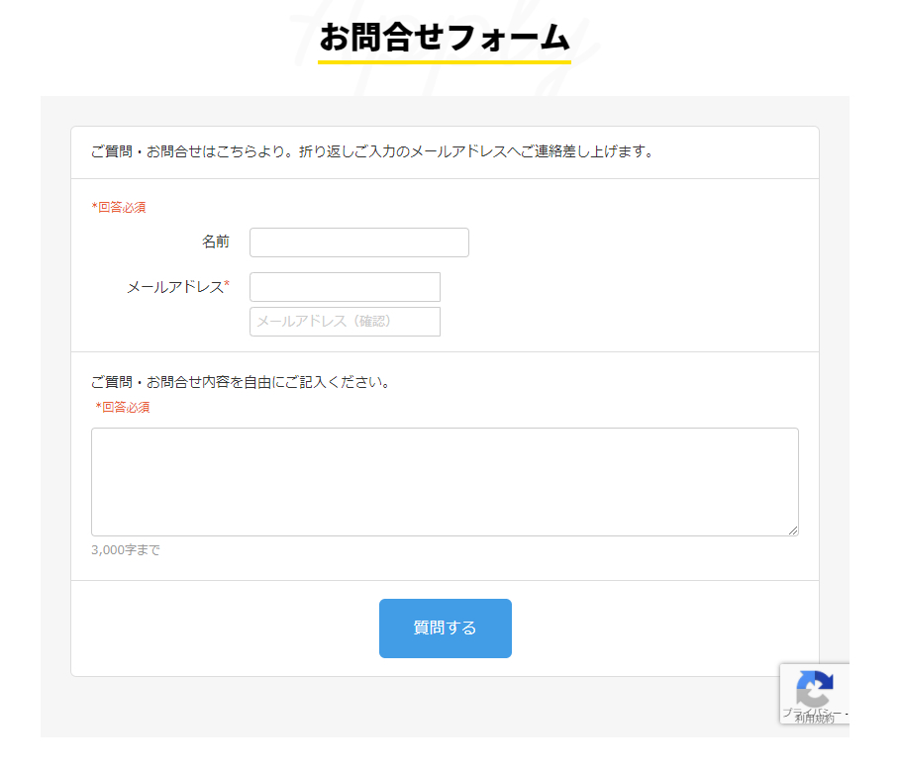Click the 3,000字まで character limit note
This screenshot has height=773, width=901.
[125, 550]
